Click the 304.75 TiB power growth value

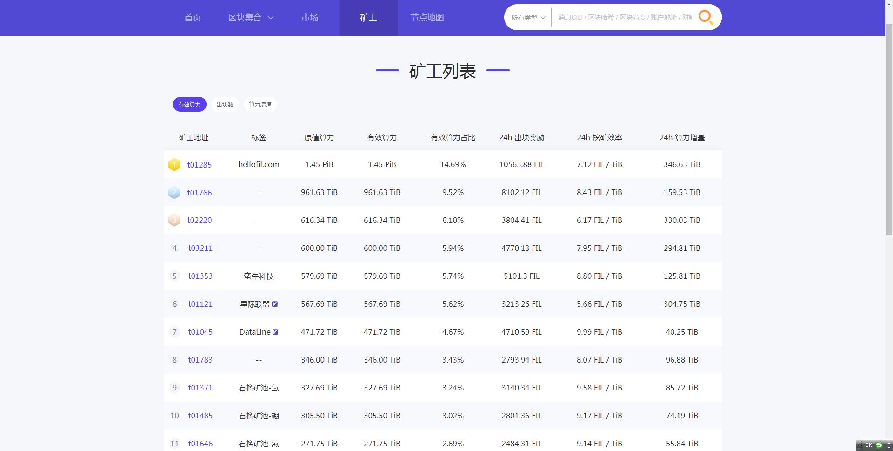pyautogui.click(x=682, y=304)
